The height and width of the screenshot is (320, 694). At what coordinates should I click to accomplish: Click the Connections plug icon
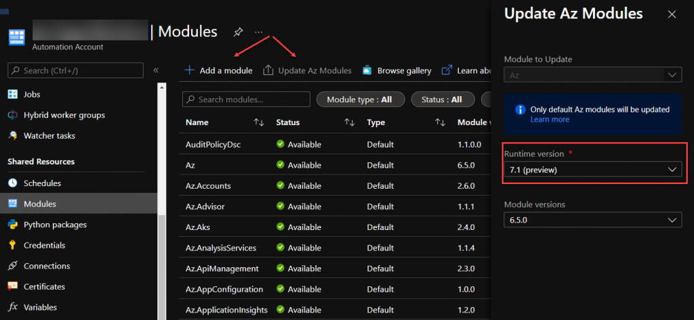[x=13, y=266]
